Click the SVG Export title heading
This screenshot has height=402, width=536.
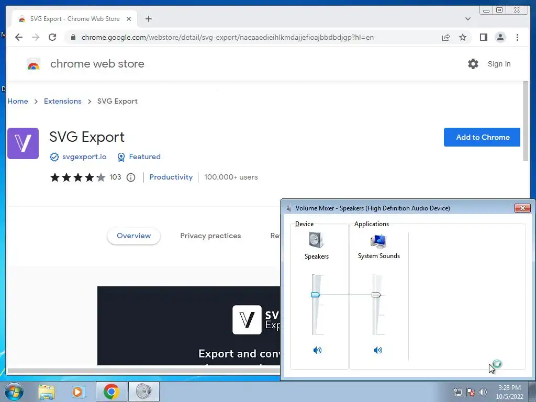pos(87,137)
